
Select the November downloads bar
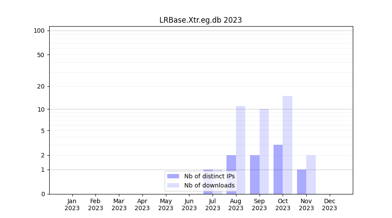pos(311,174)
